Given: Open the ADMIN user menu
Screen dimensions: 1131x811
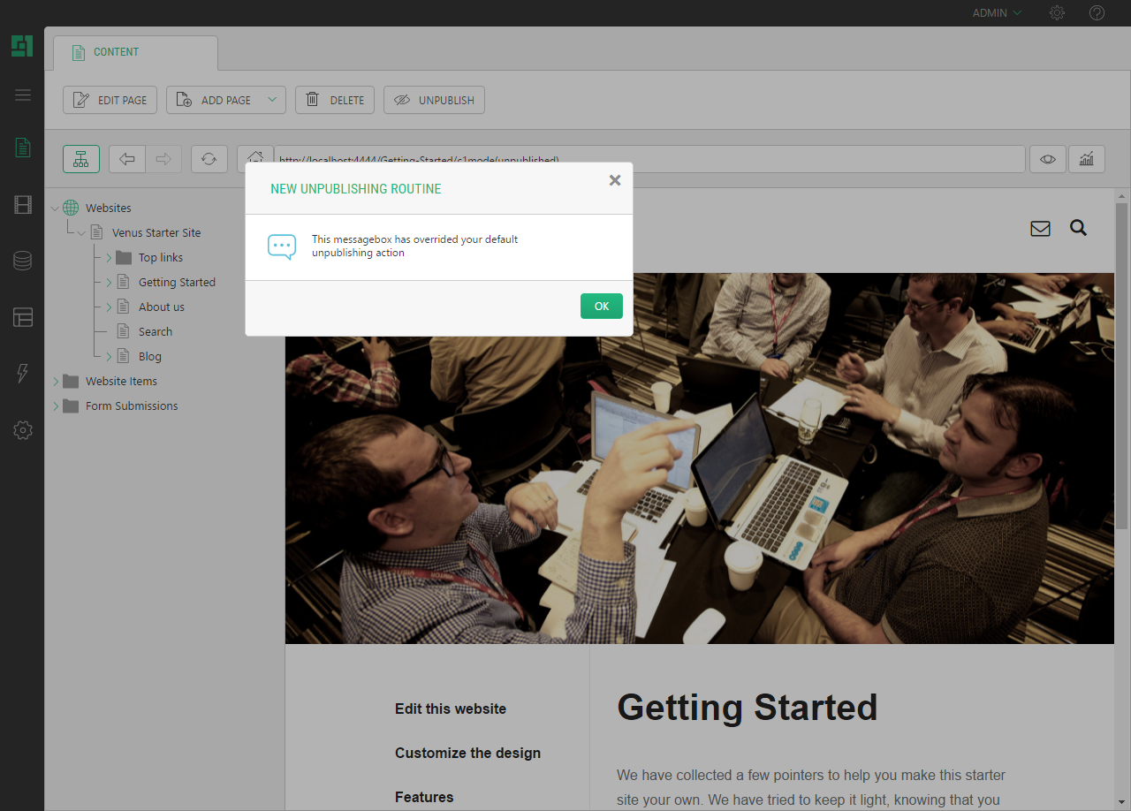Looking at the screenshot, I should (997, 13).
